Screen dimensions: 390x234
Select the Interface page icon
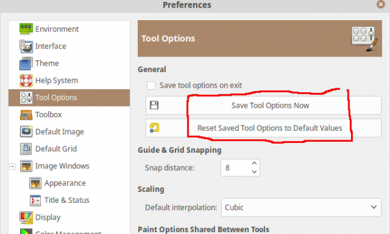26,46
